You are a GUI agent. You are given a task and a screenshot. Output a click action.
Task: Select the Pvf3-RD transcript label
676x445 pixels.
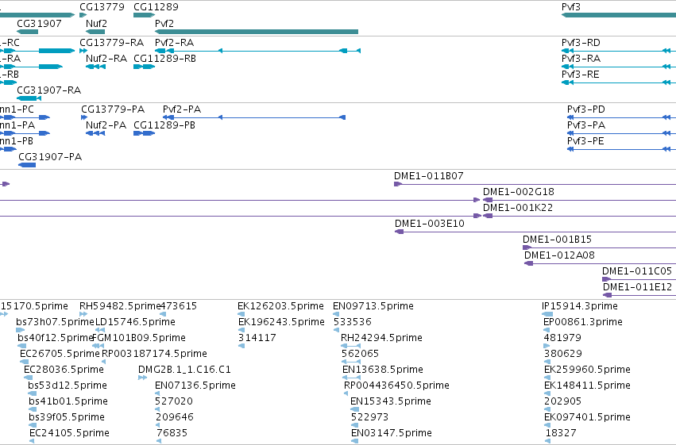point(581,43)
